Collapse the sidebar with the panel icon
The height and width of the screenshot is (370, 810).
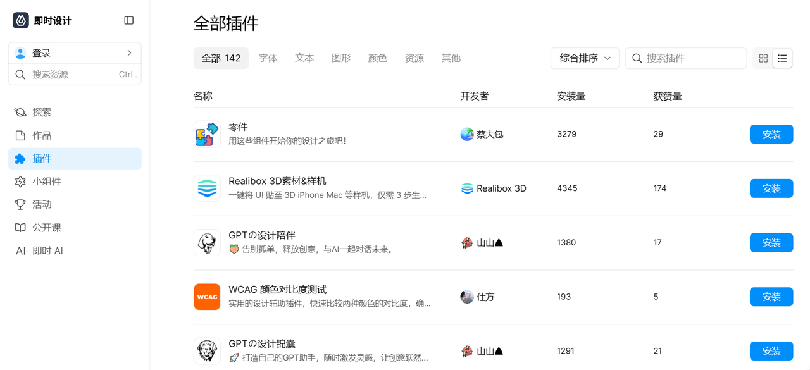[x=129, y=20]
